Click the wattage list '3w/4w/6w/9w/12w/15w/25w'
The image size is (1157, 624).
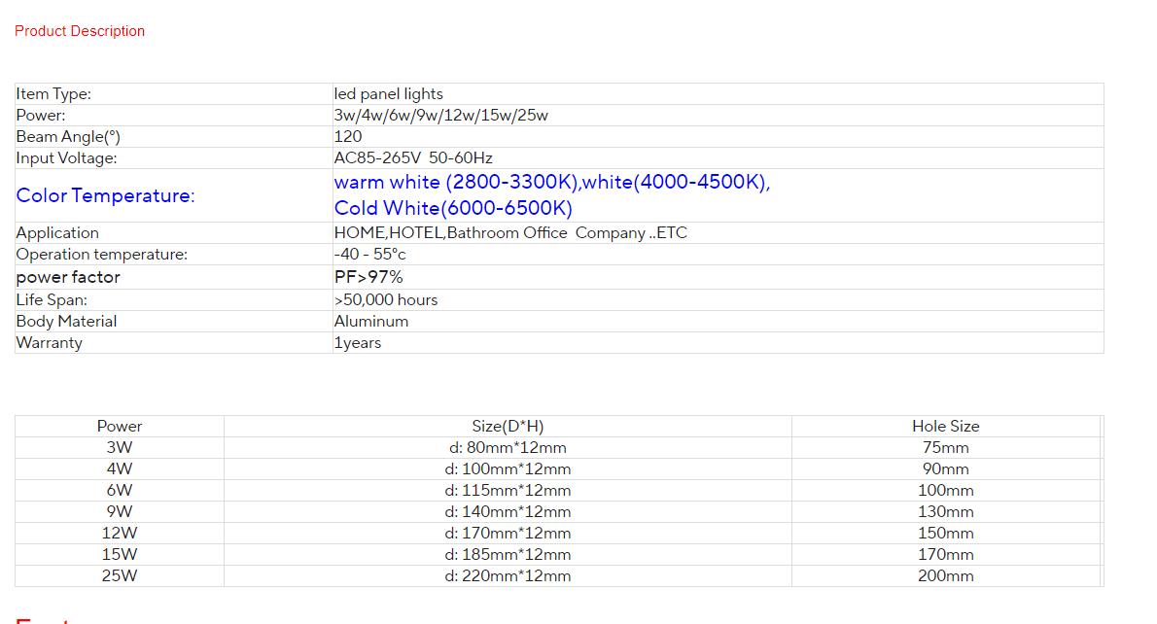pos(440,116)
